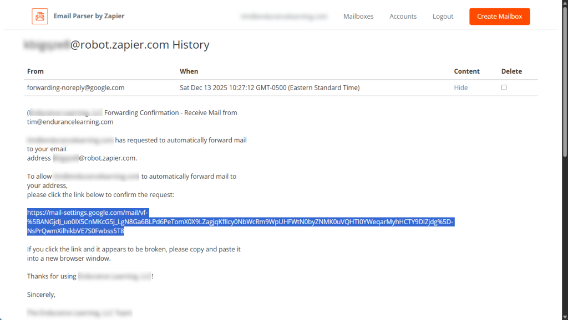Viewport: 568px width, 320px height.
Task: Click the robot.zapier.com History page heading
Action: (116, 44)
